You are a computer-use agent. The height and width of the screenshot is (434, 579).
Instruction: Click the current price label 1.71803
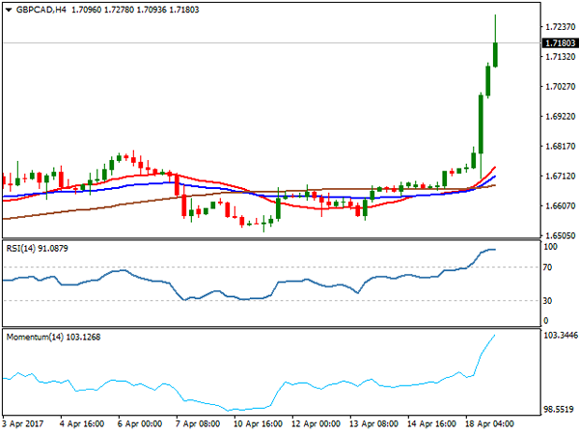(x=560, y=43)
